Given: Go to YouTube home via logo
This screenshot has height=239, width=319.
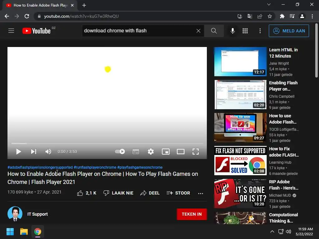Looking at the screenshot, I should coord(36,31).
